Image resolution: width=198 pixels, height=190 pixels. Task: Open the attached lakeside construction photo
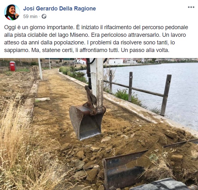pyautogui.click(x=99, y=124)
